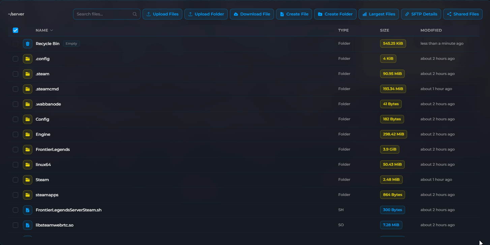
Task: Click the Download File button
Action: tap(252, 14)
